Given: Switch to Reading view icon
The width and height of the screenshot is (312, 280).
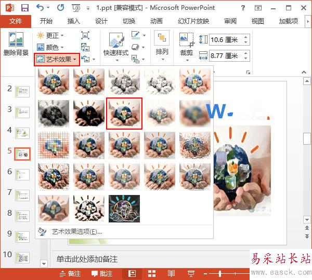Looking at the screenshot, I should pyautogui.click(x=171, y=274).
